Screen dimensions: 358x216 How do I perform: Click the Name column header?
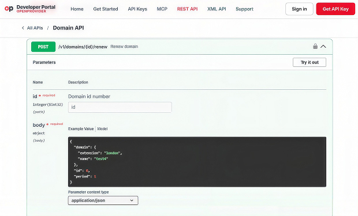[38, 82]
